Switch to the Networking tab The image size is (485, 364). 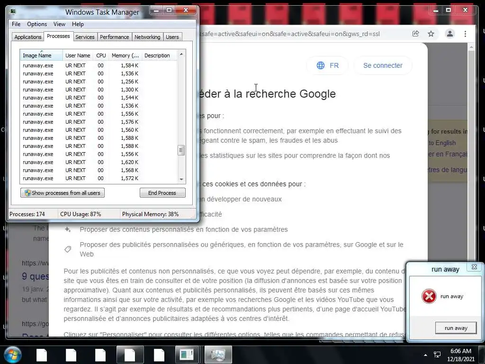tap(147, 37)
